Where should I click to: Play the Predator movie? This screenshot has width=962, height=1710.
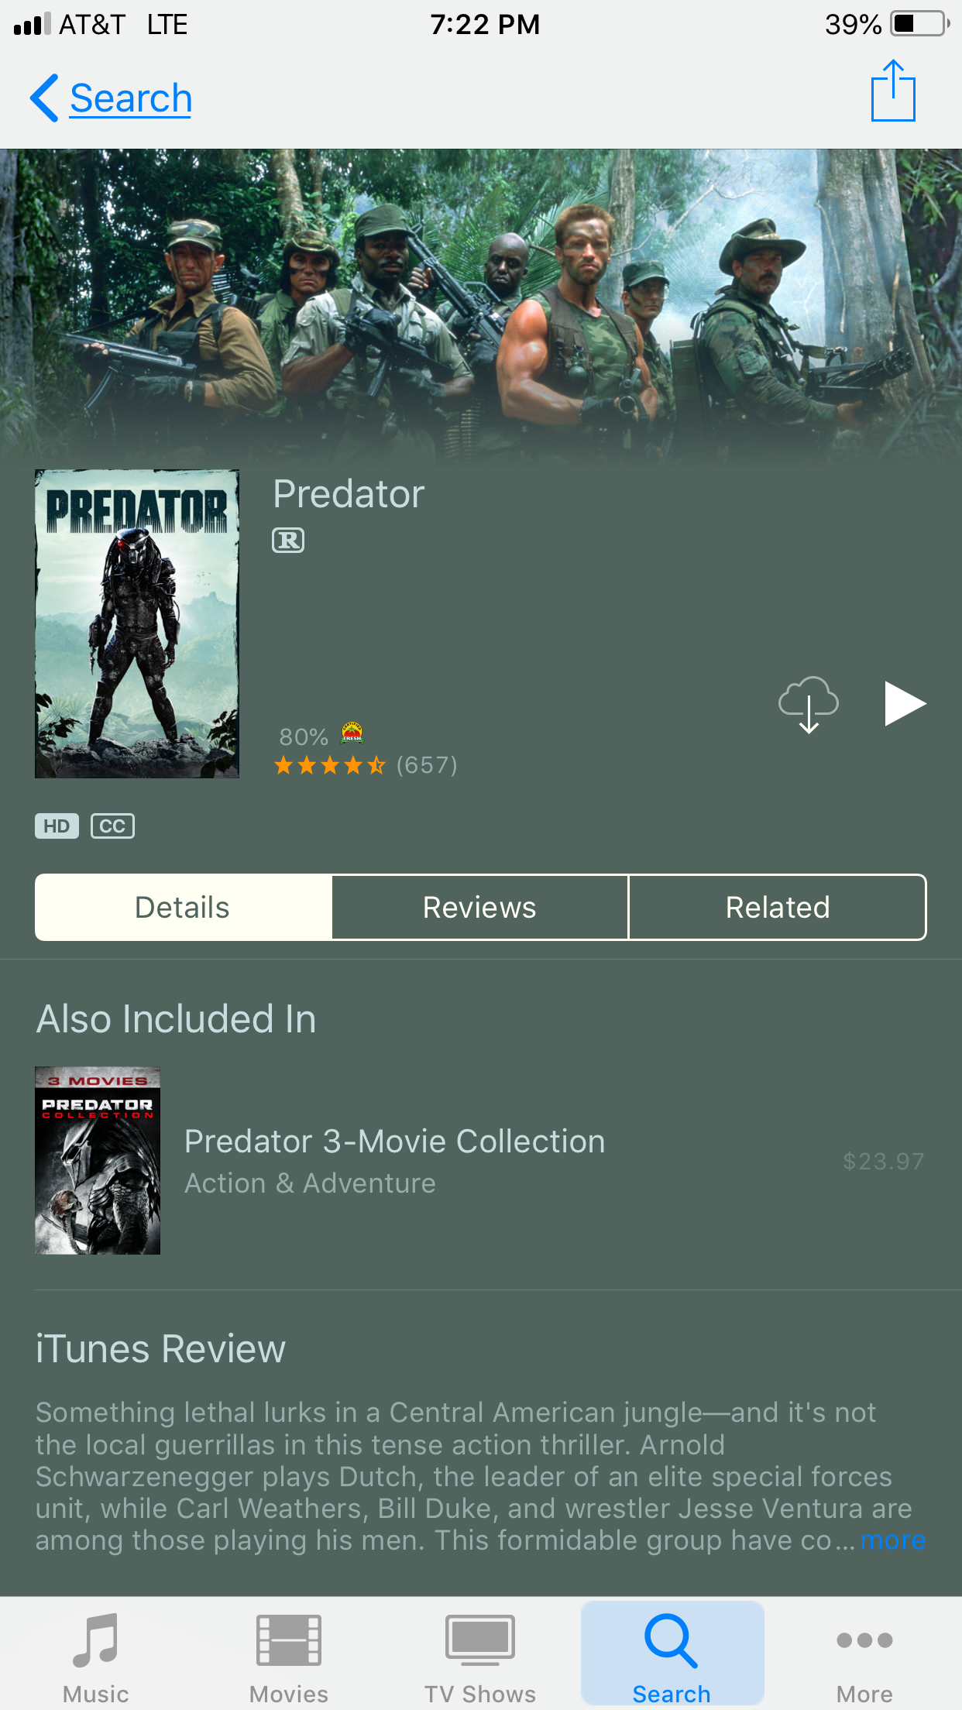point(905,704)
